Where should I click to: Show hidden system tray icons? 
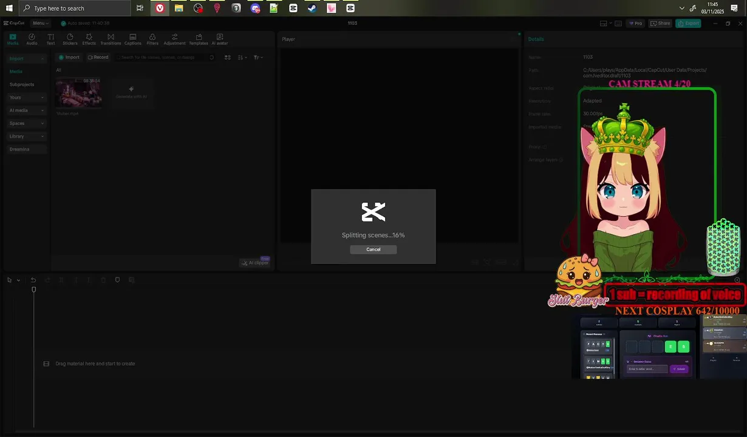682,8
